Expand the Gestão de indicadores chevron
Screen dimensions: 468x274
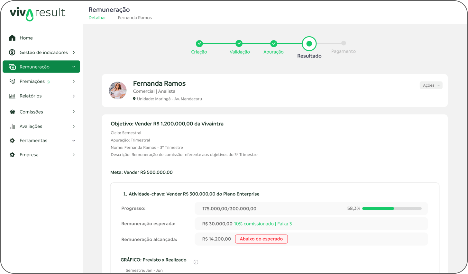(74, 52)
